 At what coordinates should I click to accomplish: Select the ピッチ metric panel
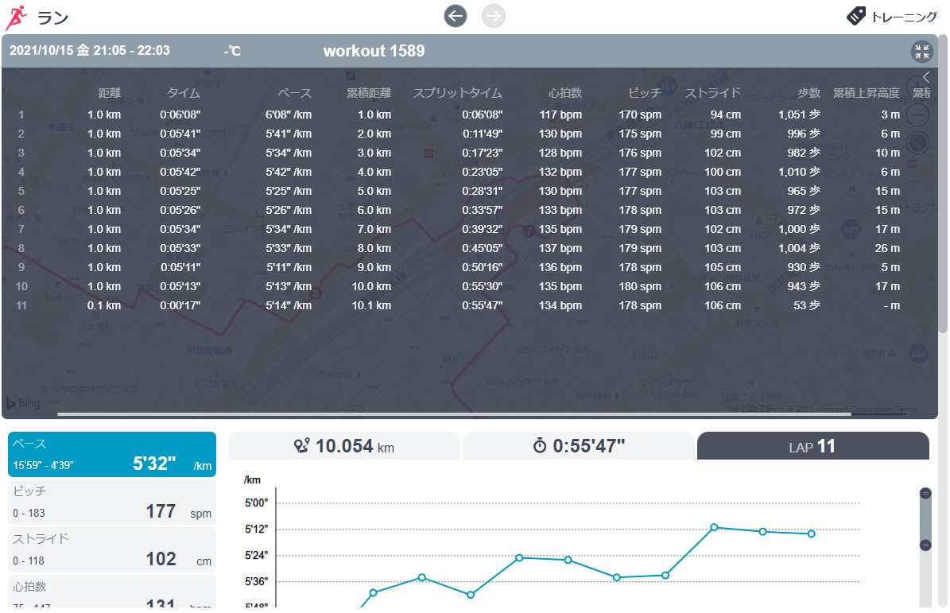[112, 502]
